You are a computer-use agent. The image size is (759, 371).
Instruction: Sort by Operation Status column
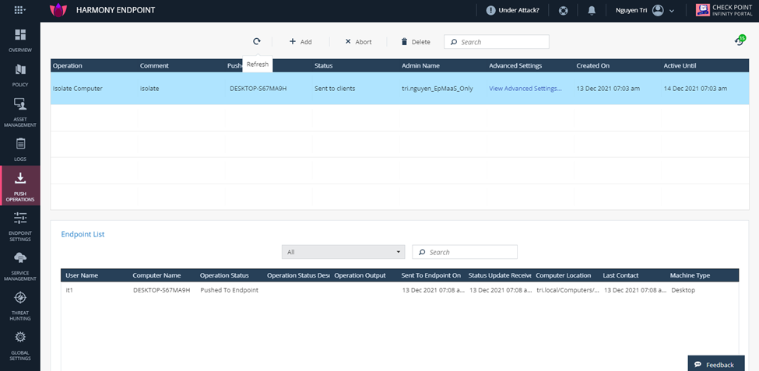224,275
